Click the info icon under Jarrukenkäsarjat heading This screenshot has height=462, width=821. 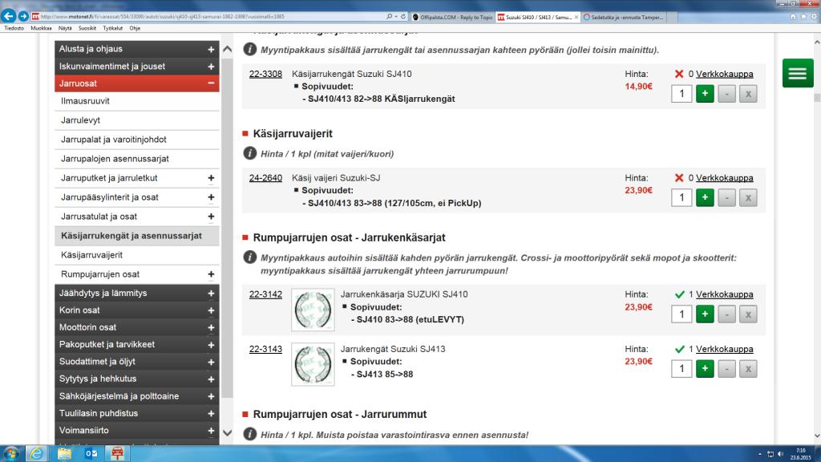click(250, 257)
